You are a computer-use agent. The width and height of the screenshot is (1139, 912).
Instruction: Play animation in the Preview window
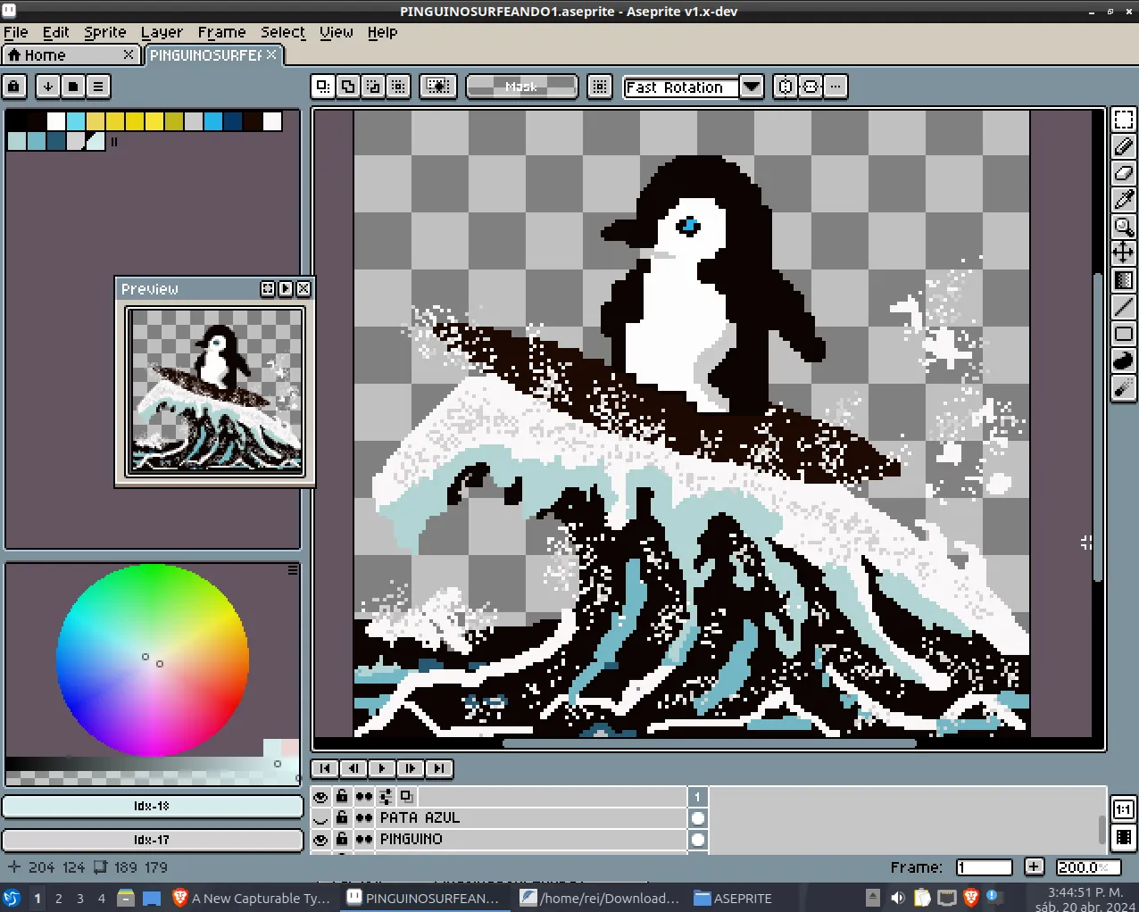pyautogui.click(x=286, y=288)
